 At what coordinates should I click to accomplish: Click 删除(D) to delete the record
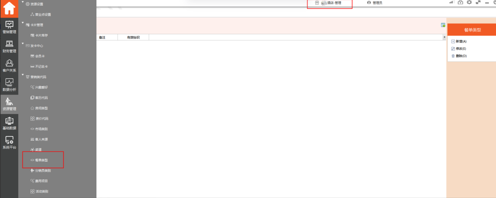click(461, 56)
